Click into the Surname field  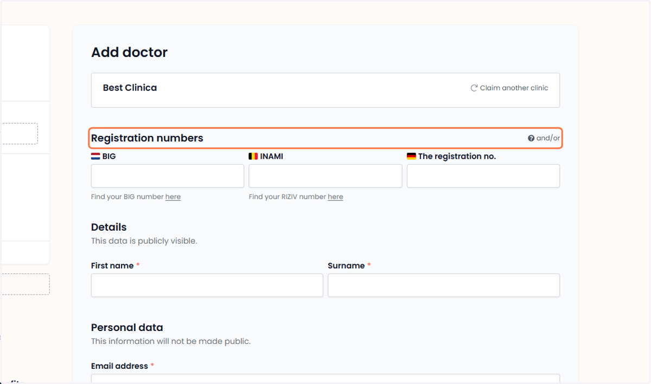click(444, 285)
